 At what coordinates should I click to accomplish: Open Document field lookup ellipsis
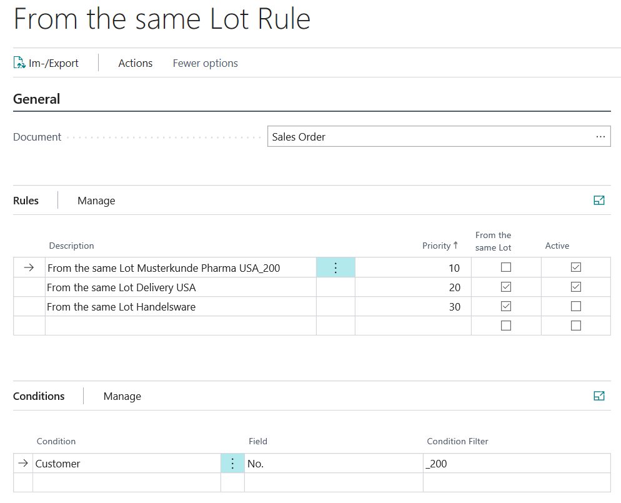[600, 137]
